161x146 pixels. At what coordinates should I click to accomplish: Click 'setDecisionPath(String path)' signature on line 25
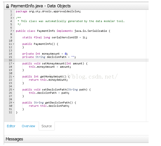[x=65, y=90]
